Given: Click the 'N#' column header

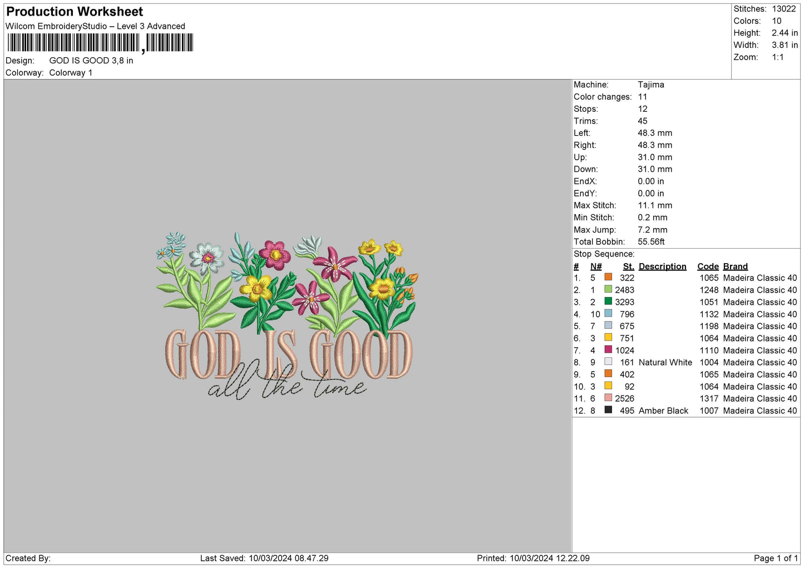Looking at the screenshot, I should pos(596,266).
